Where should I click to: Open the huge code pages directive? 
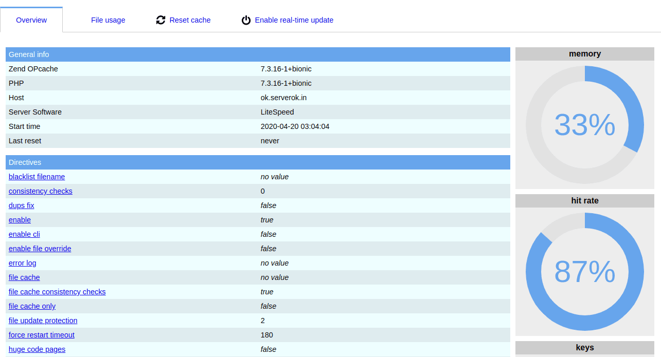coord(37,349)
